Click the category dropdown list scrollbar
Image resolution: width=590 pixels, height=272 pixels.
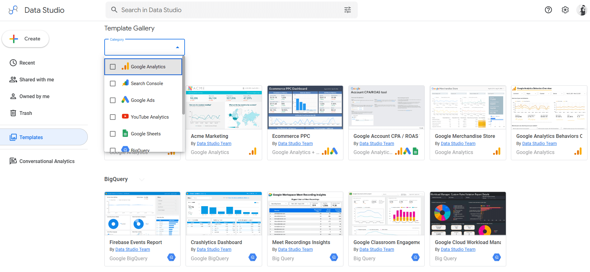point(184,85)
